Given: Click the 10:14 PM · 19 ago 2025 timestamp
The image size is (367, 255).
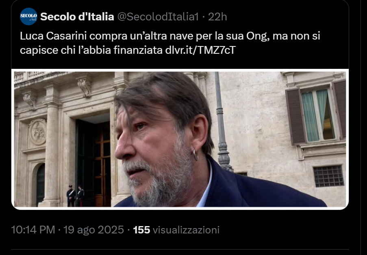Looking at the screenshot, I should pos(67,230).
